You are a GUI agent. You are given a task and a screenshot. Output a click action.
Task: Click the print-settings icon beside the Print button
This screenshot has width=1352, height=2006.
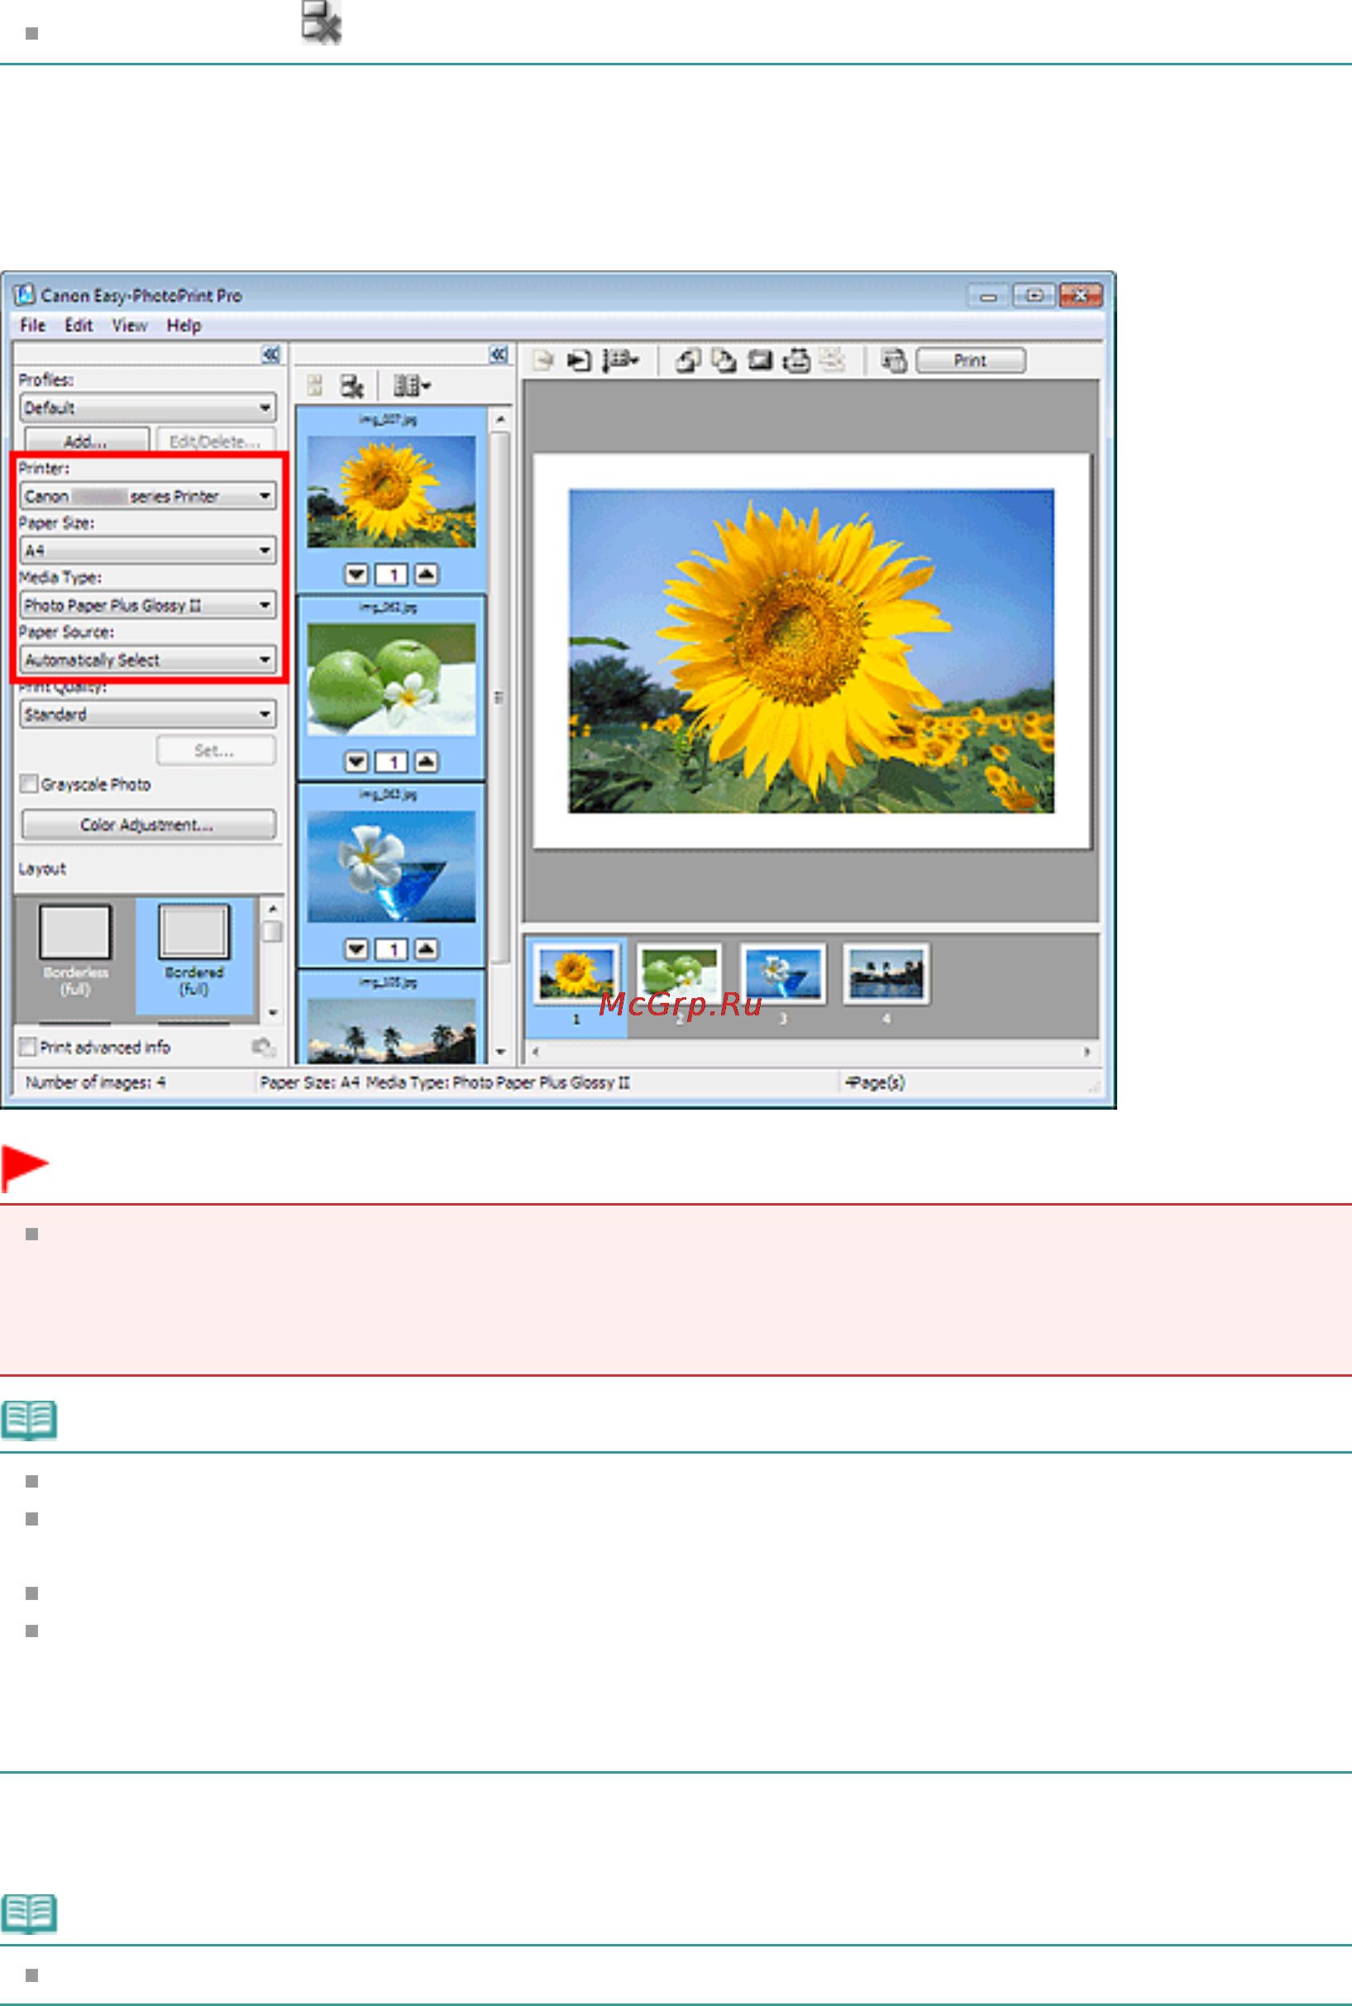tap(894, 361)
